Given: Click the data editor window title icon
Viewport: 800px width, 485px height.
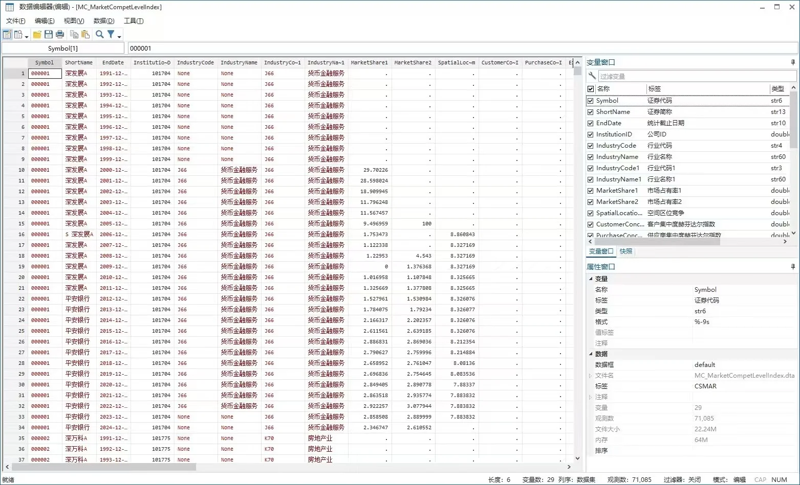Looking at the screenshot, I should click(x=9, y=7).
